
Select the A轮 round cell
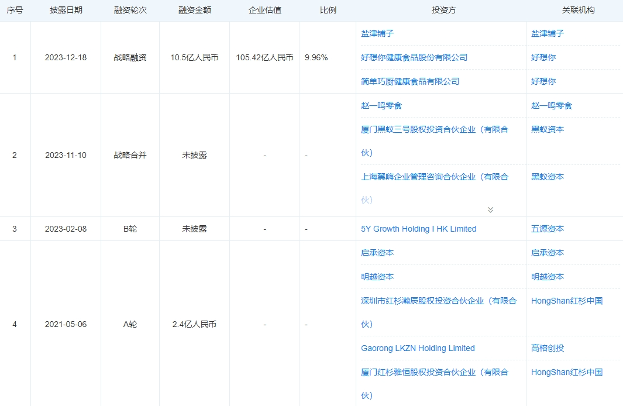click(x=130, y=324)
